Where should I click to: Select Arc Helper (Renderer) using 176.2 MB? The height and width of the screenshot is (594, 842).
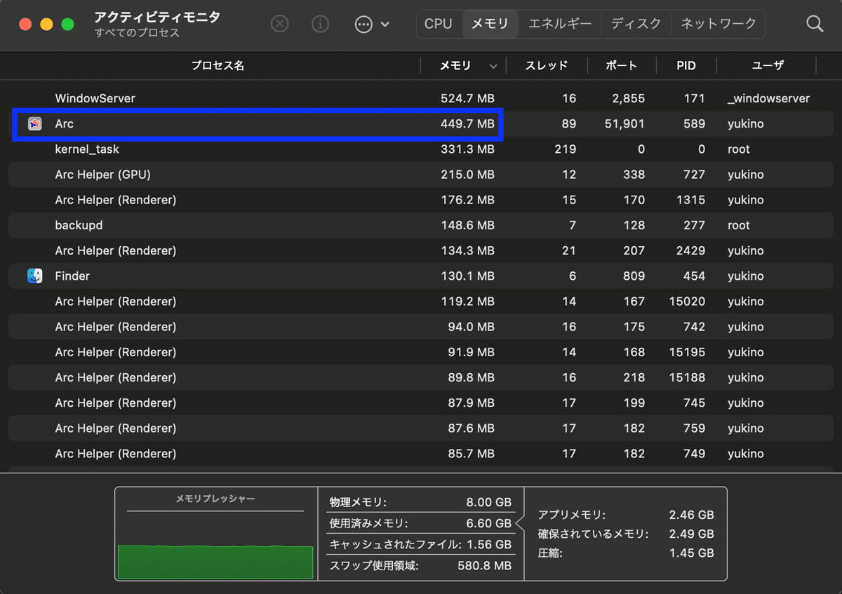click(x=421, y=201)
